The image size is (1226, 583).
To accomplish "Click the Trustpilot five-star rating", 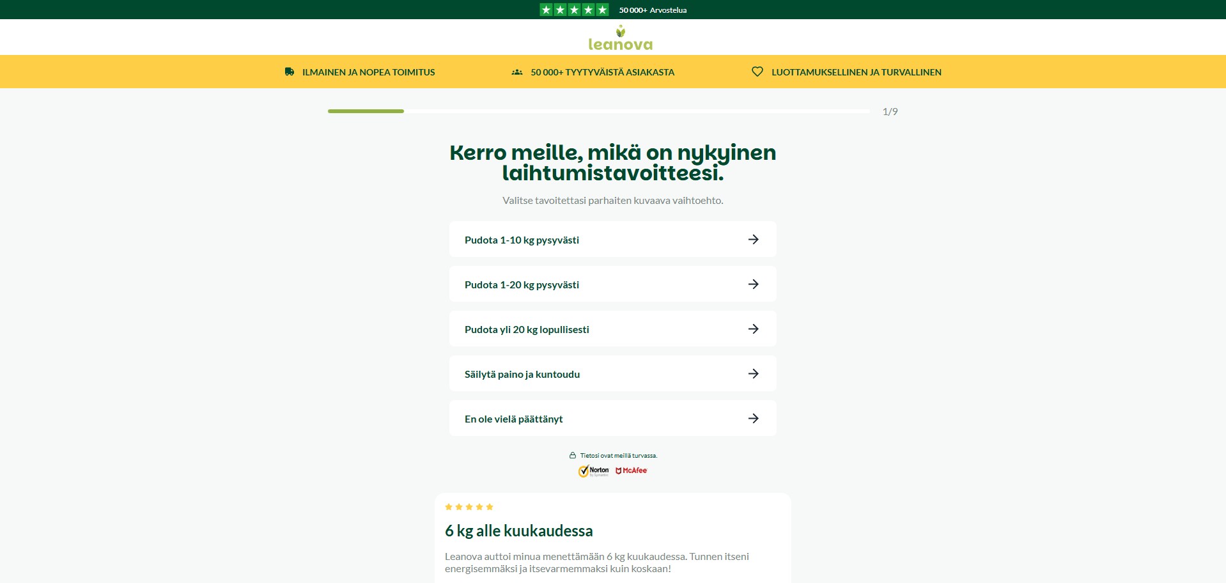I will click(574, 10).
